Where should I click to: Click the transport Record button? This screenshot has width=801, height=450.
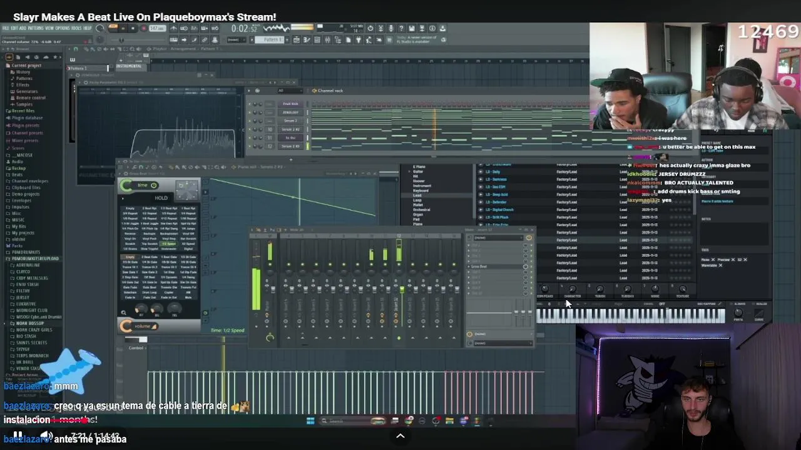[x=143, y=28]
